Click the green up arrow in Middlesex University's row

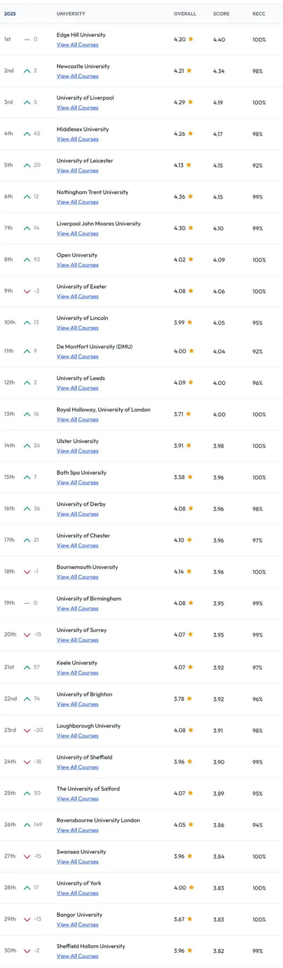coord(27,134)
